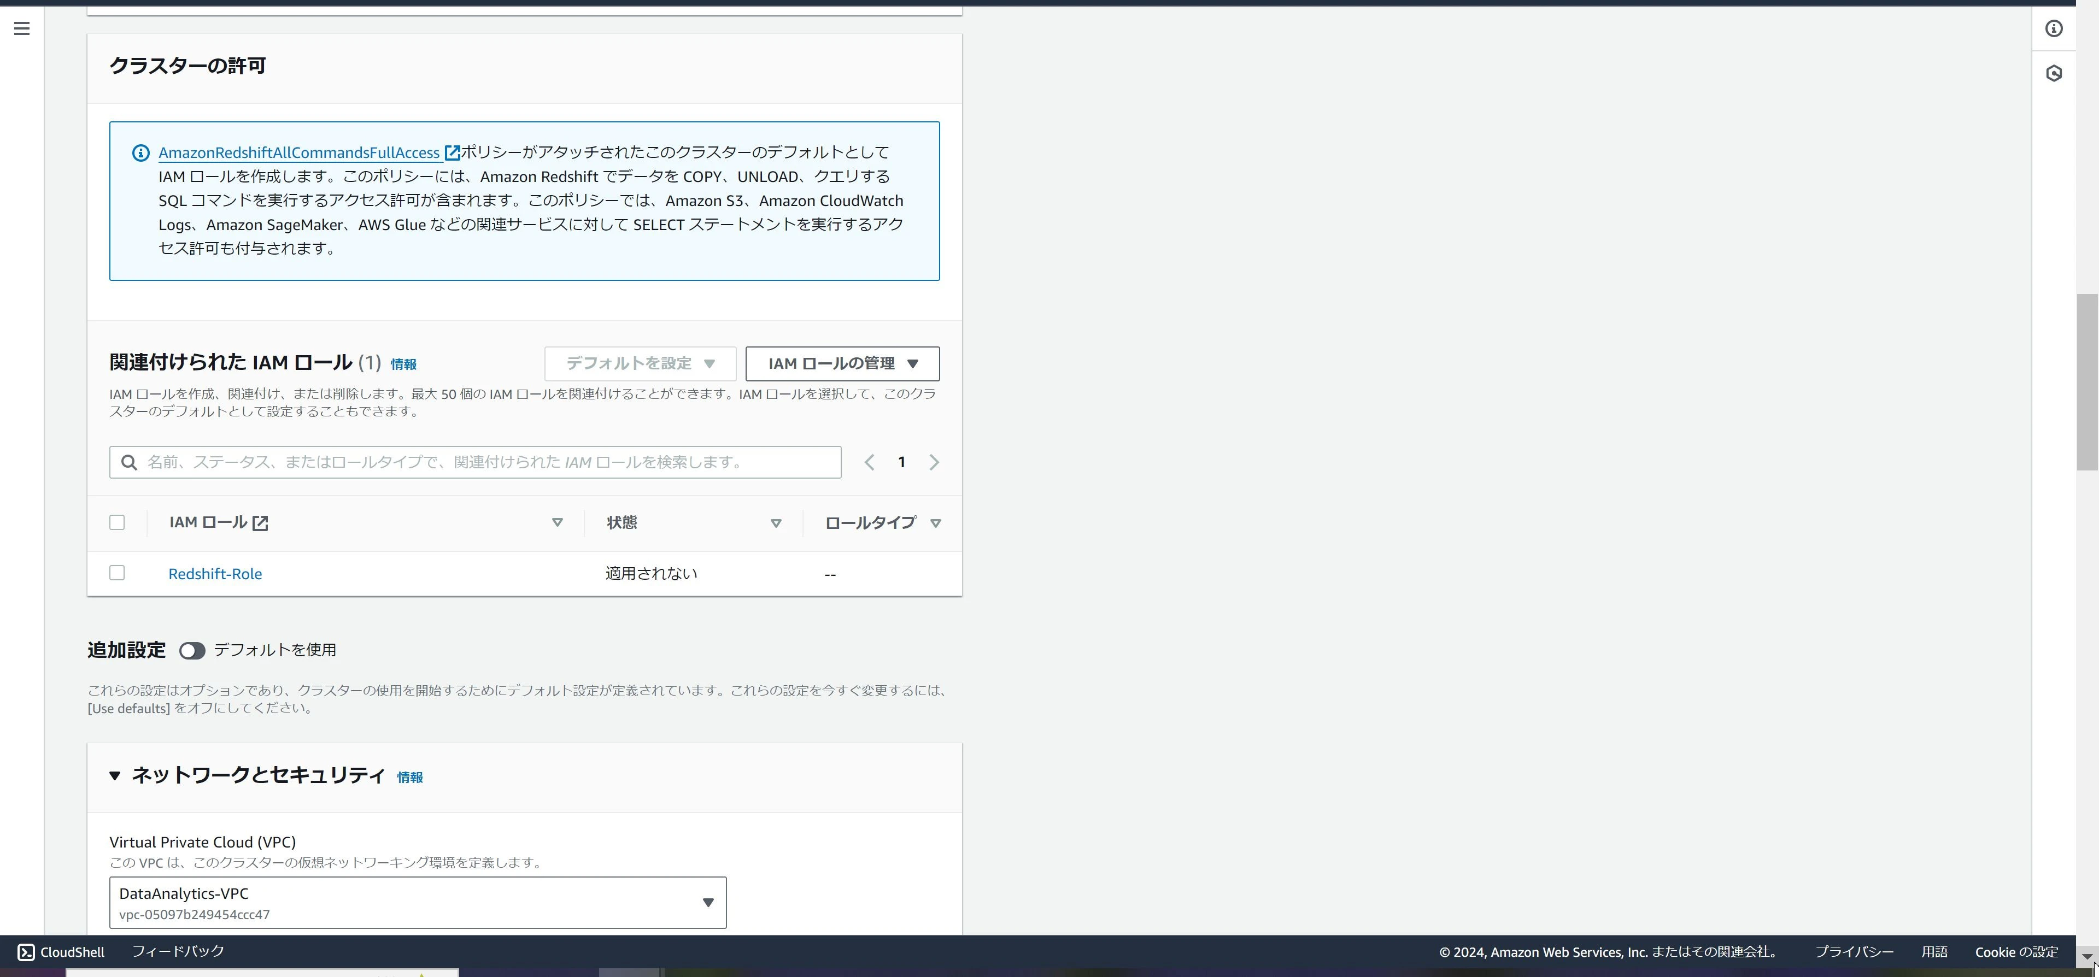Sort by the IAM ロール column arrow
The width and height of the screenshot is (2099, 977).
(558, 522)
